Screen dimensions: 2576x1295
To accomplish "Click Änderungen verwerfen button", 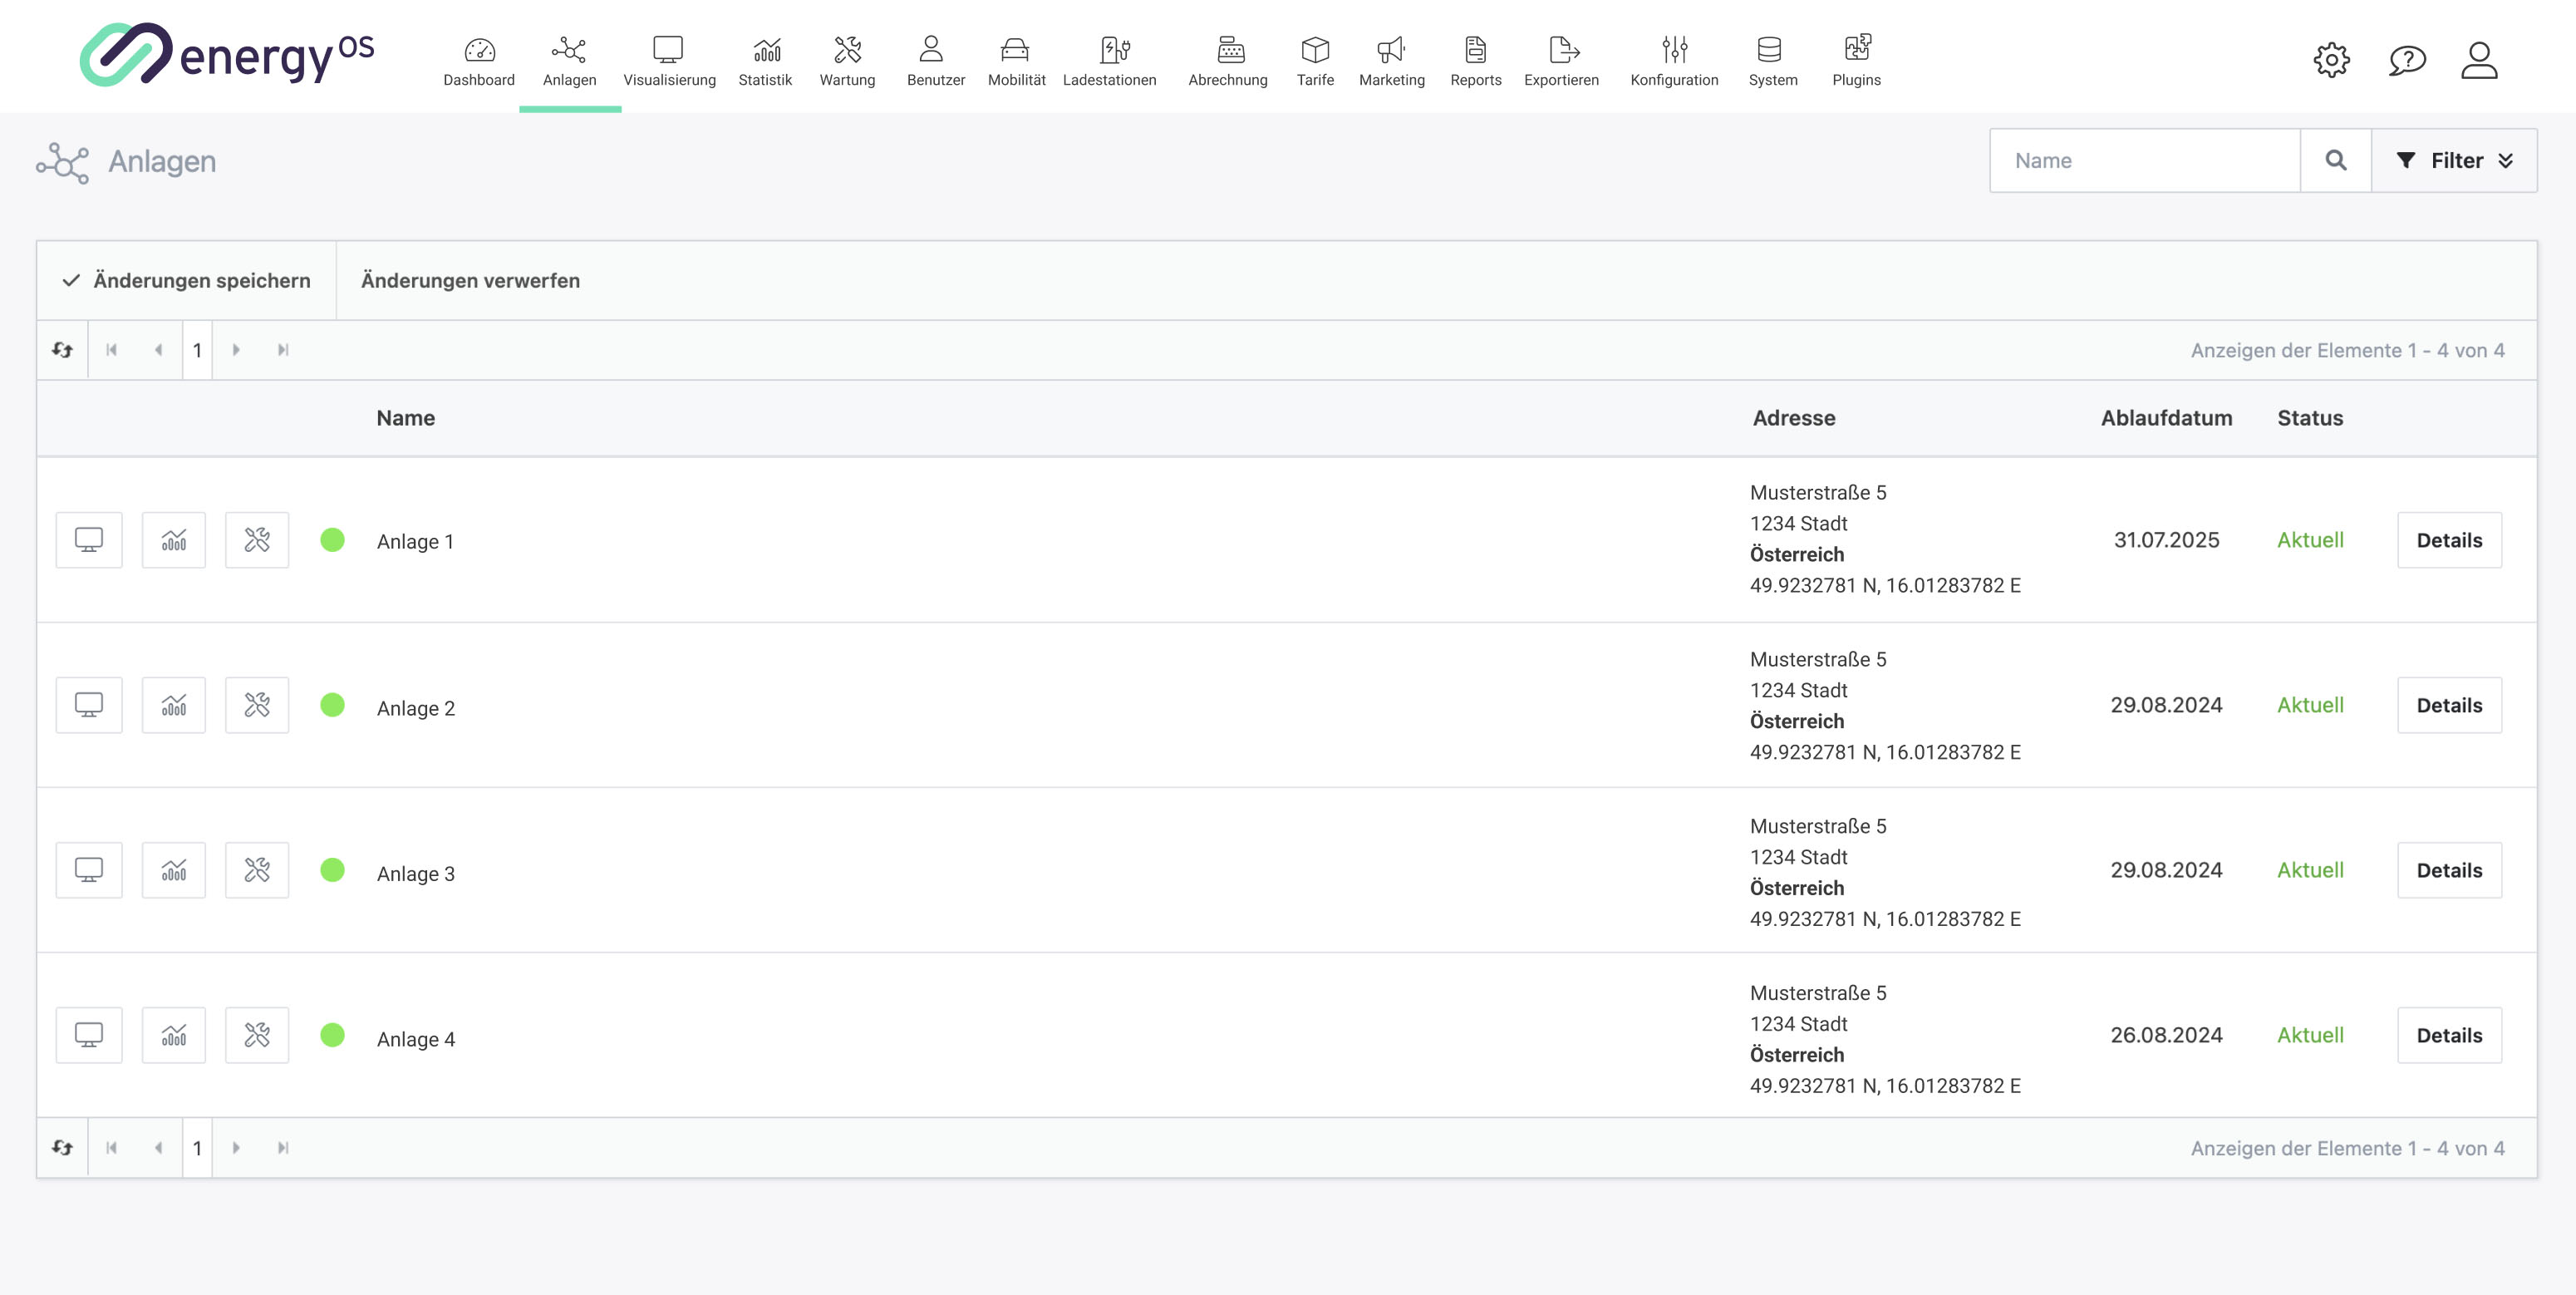I will click(470, 281).
